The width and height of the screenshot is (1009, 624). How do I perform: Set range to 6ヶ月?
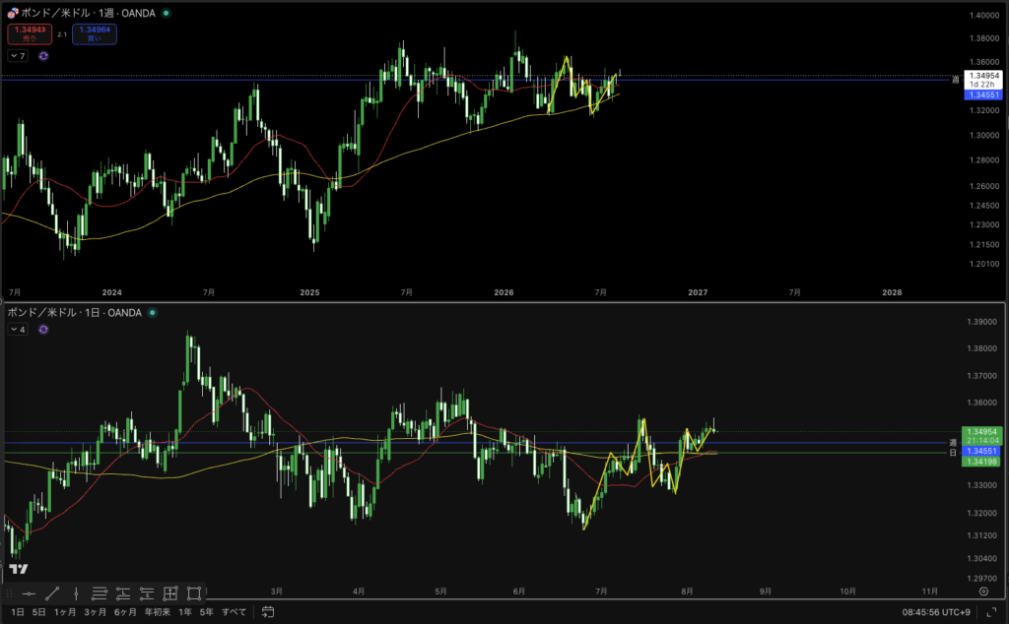(x=125, y=612)
